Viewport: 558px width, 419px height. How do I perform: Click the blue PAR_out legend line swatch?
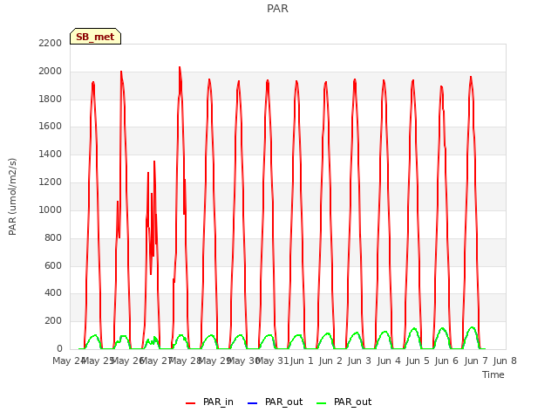pyautogui.click(x=252, y=403)
